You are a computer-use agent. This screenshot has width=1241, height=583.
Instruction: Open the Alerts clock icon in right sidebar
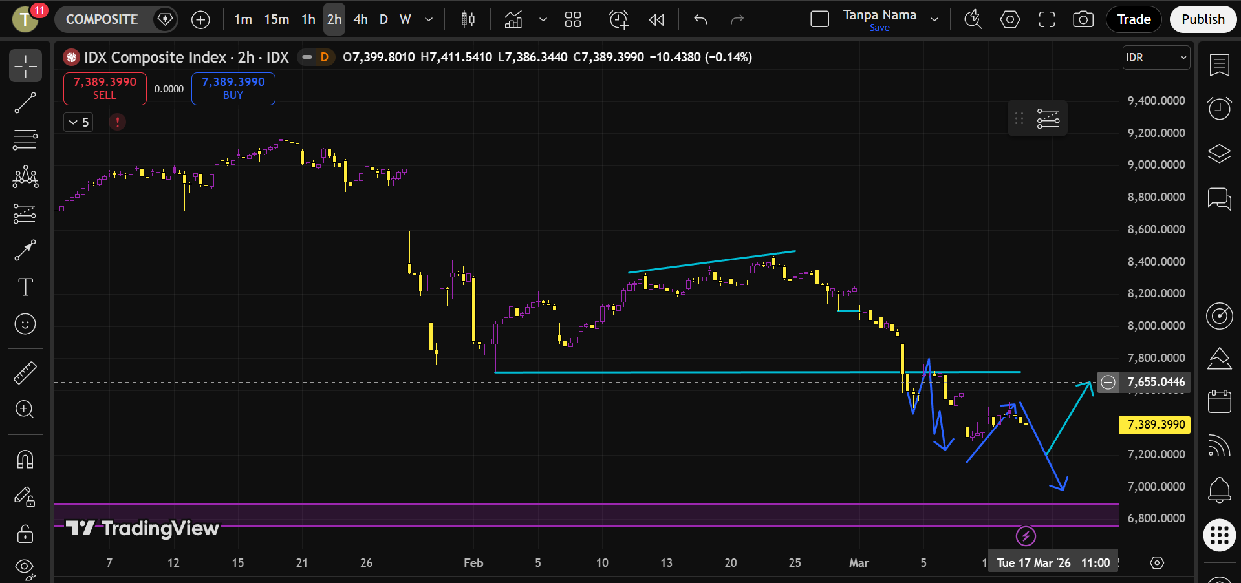click(x=1219, y=108)
